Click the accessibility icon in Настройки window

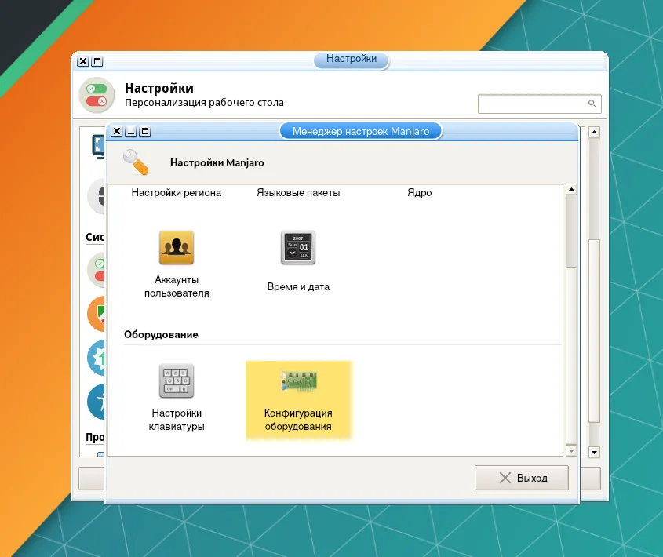pyautogui.click(x=97, y=402)
